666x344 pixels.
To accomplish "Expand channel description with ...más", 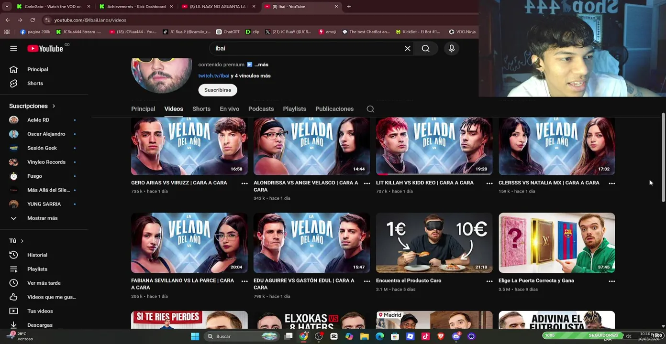I will tap(261, 64).
